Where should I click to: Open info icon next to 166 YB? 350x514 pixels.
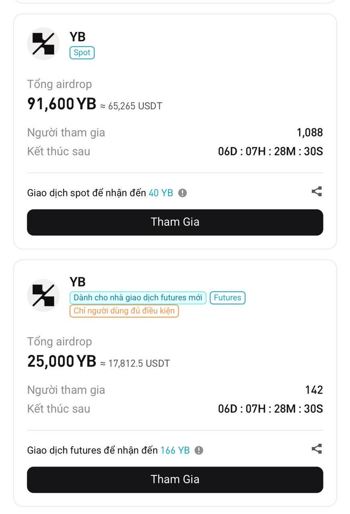pyautogui.click(x=199, y=451)
